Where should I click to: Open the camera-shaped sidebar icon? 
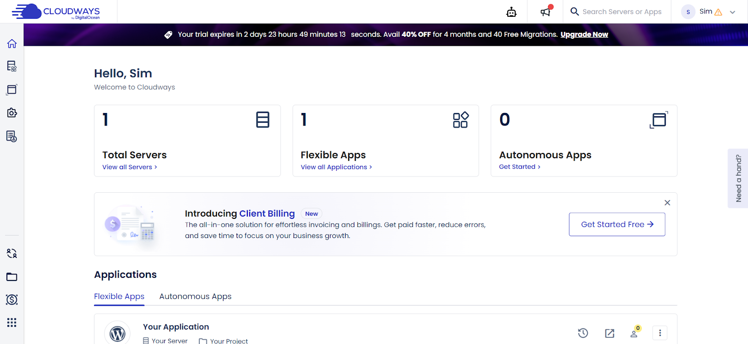pyautogui.click(x=12, y=113)
